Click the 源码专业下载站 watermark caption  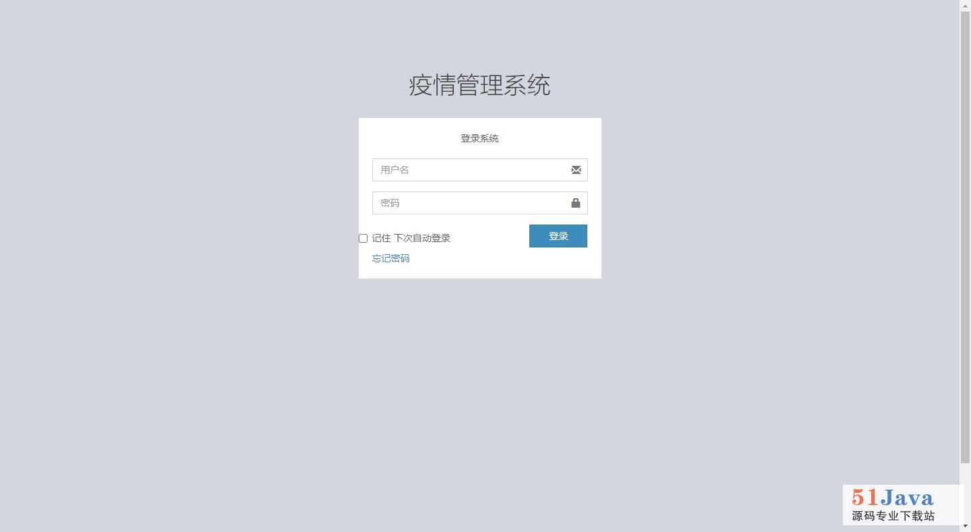click(x=893, y=516)
